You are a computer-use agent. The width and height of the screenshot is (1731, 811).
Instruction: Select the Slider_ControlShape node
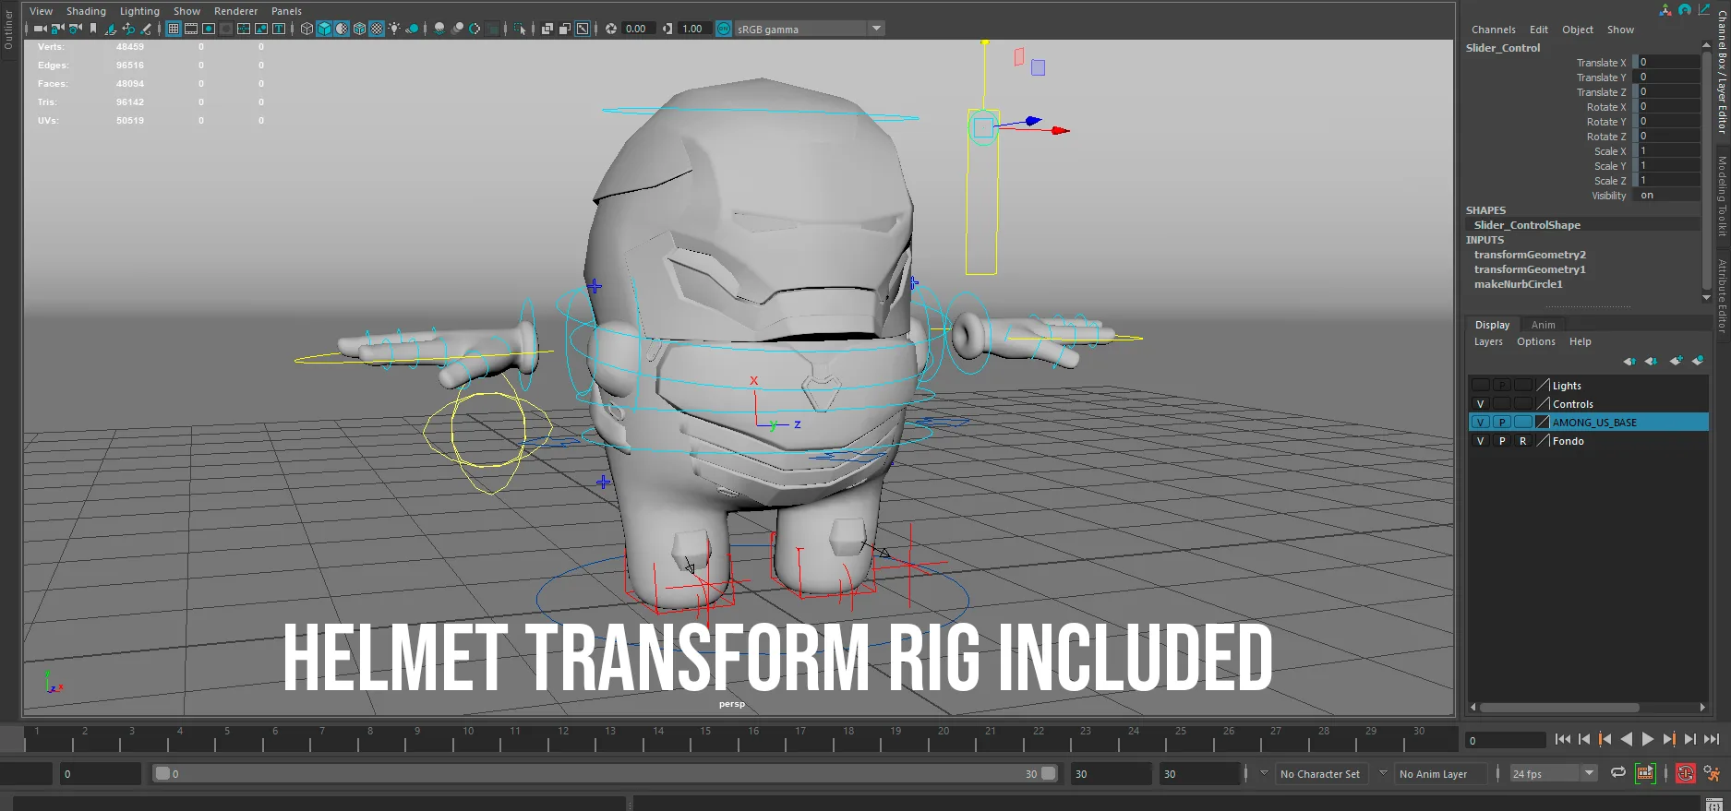point(1527,225)
